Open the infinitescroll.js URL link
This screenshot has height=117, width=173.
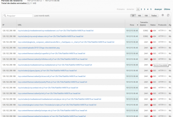coord(52,59)
